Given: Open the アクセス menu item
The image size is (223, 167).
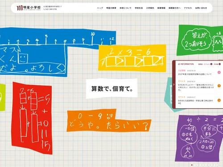Looking at the screenshot, I should pyautogui.click(x=188, y=8).
